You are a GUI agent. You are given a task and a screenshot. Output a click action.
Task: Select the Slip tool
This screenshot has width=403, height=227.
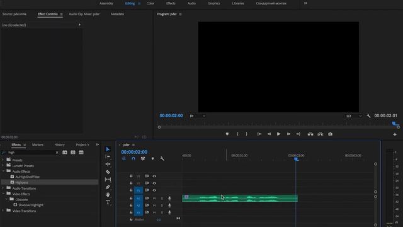click(x=108, y=179)
